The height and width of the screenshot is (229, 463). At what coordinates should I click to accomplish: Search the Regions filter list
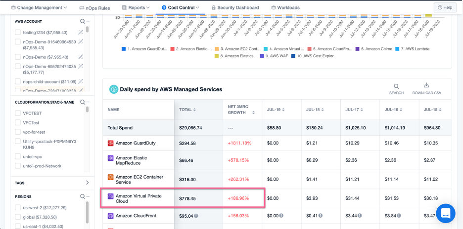pos(83,196)
